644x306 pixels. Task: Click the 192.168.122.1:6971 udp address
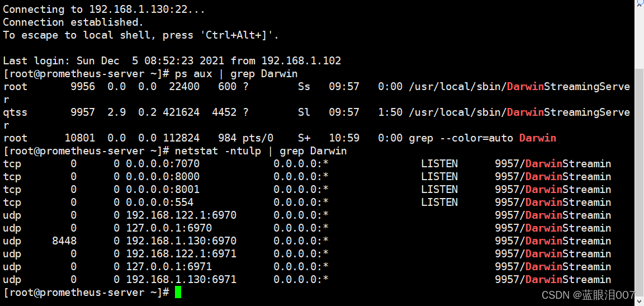click(x=181, y=254)
